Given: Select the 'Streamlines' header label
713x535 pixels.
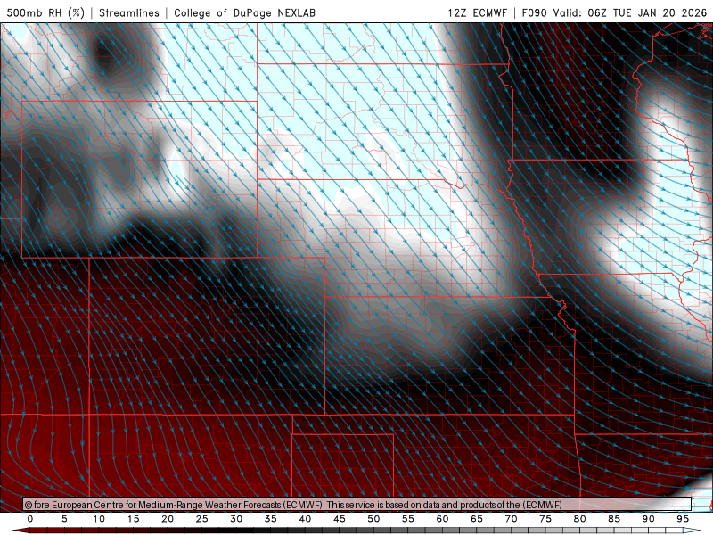Looking at the screenshot, I should click(129, 12).
